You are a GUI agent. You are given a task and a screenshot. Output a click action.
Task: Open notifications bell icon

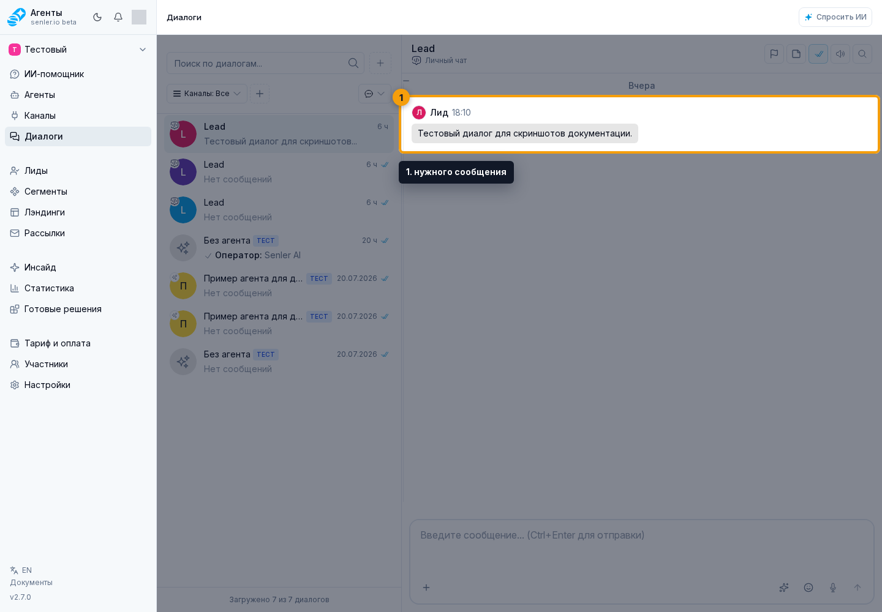(118, 17)
